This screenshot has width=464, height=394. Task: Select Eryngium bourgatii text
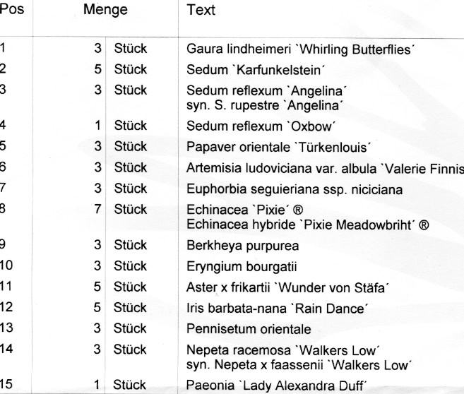click(242, 267)
